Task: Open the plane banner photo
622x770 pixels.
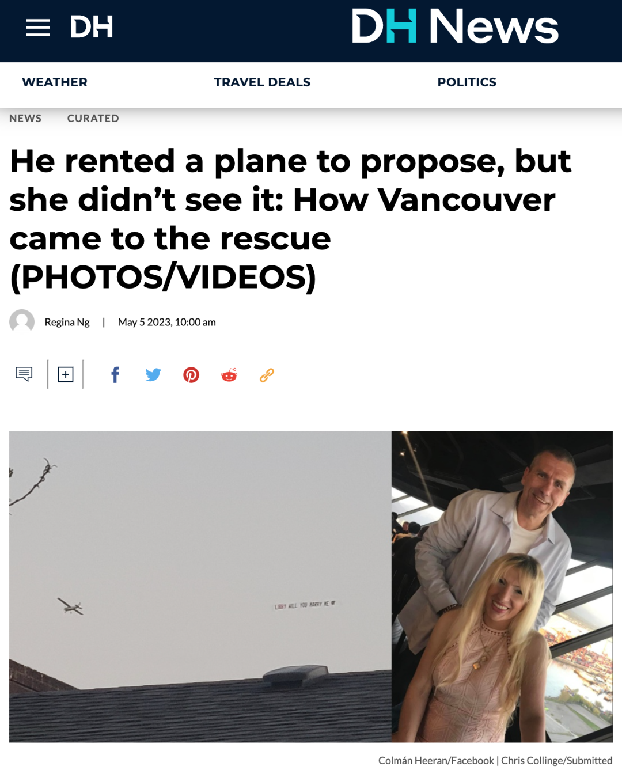Action: click(x=200, y=586)
